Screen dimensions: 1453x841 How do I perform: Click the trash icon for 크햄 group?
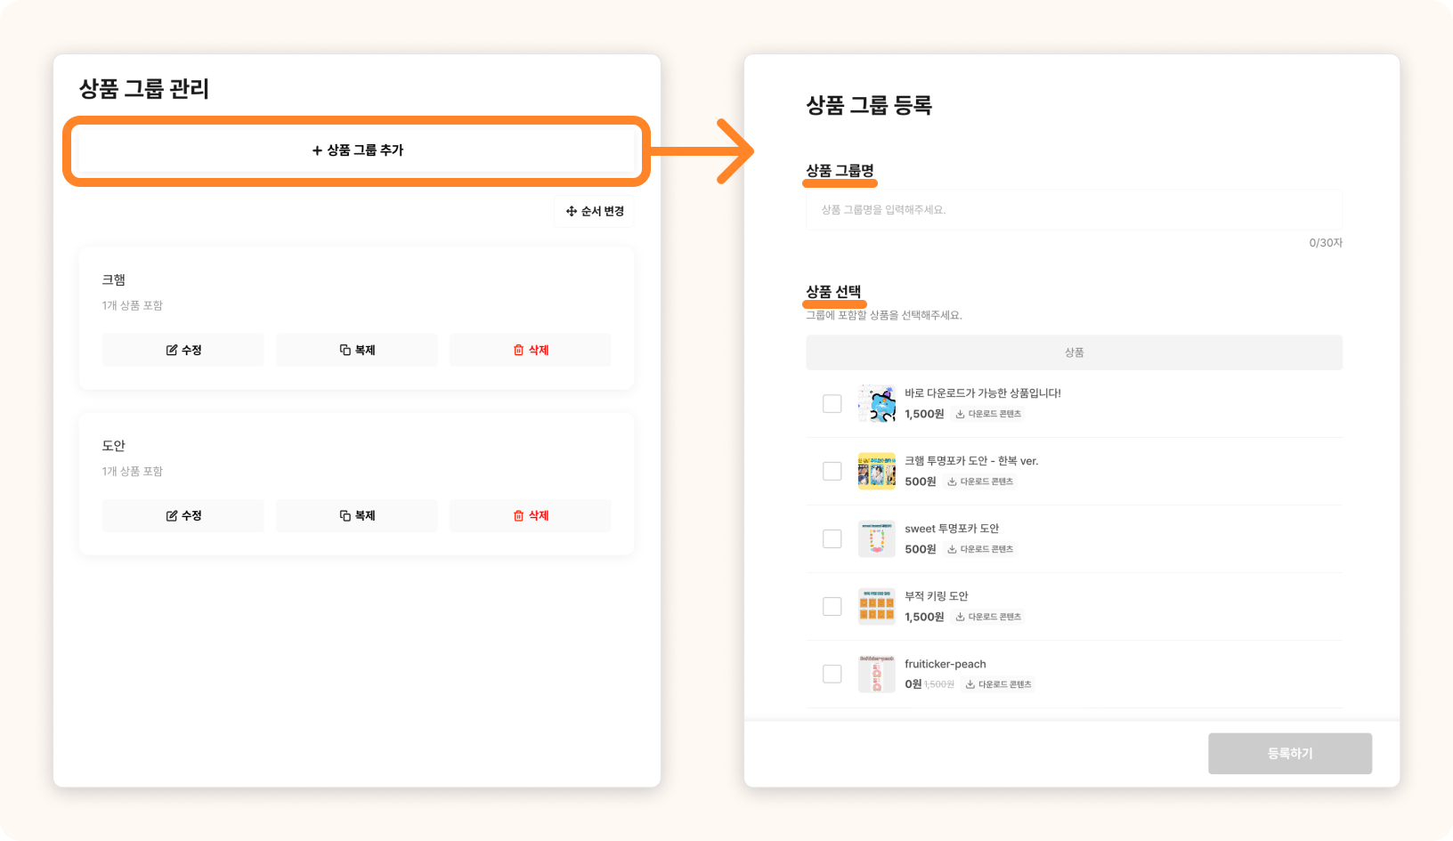[519, 351]
